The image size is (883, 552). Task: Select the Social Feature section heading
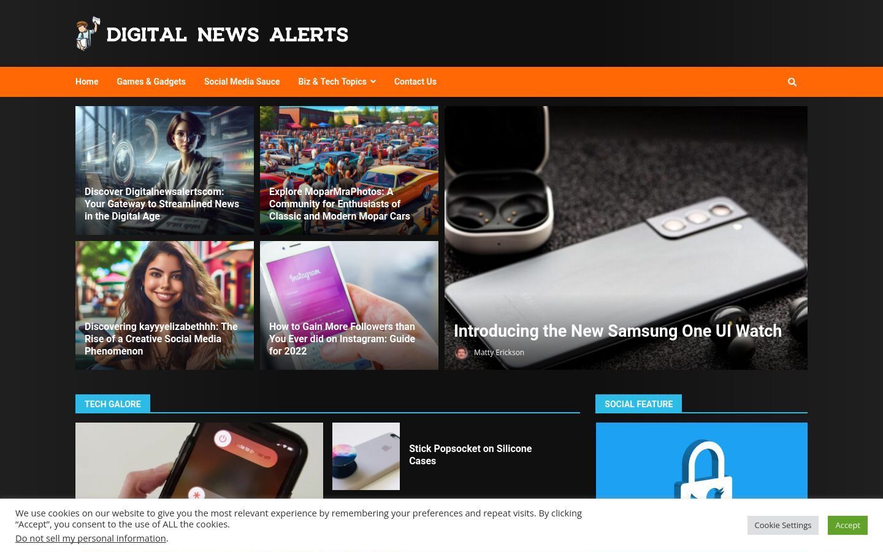pos(638,404)
